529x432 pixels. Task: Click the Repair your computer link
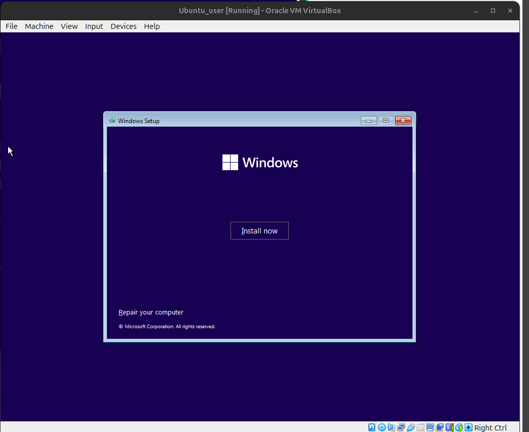pos(151,312)
